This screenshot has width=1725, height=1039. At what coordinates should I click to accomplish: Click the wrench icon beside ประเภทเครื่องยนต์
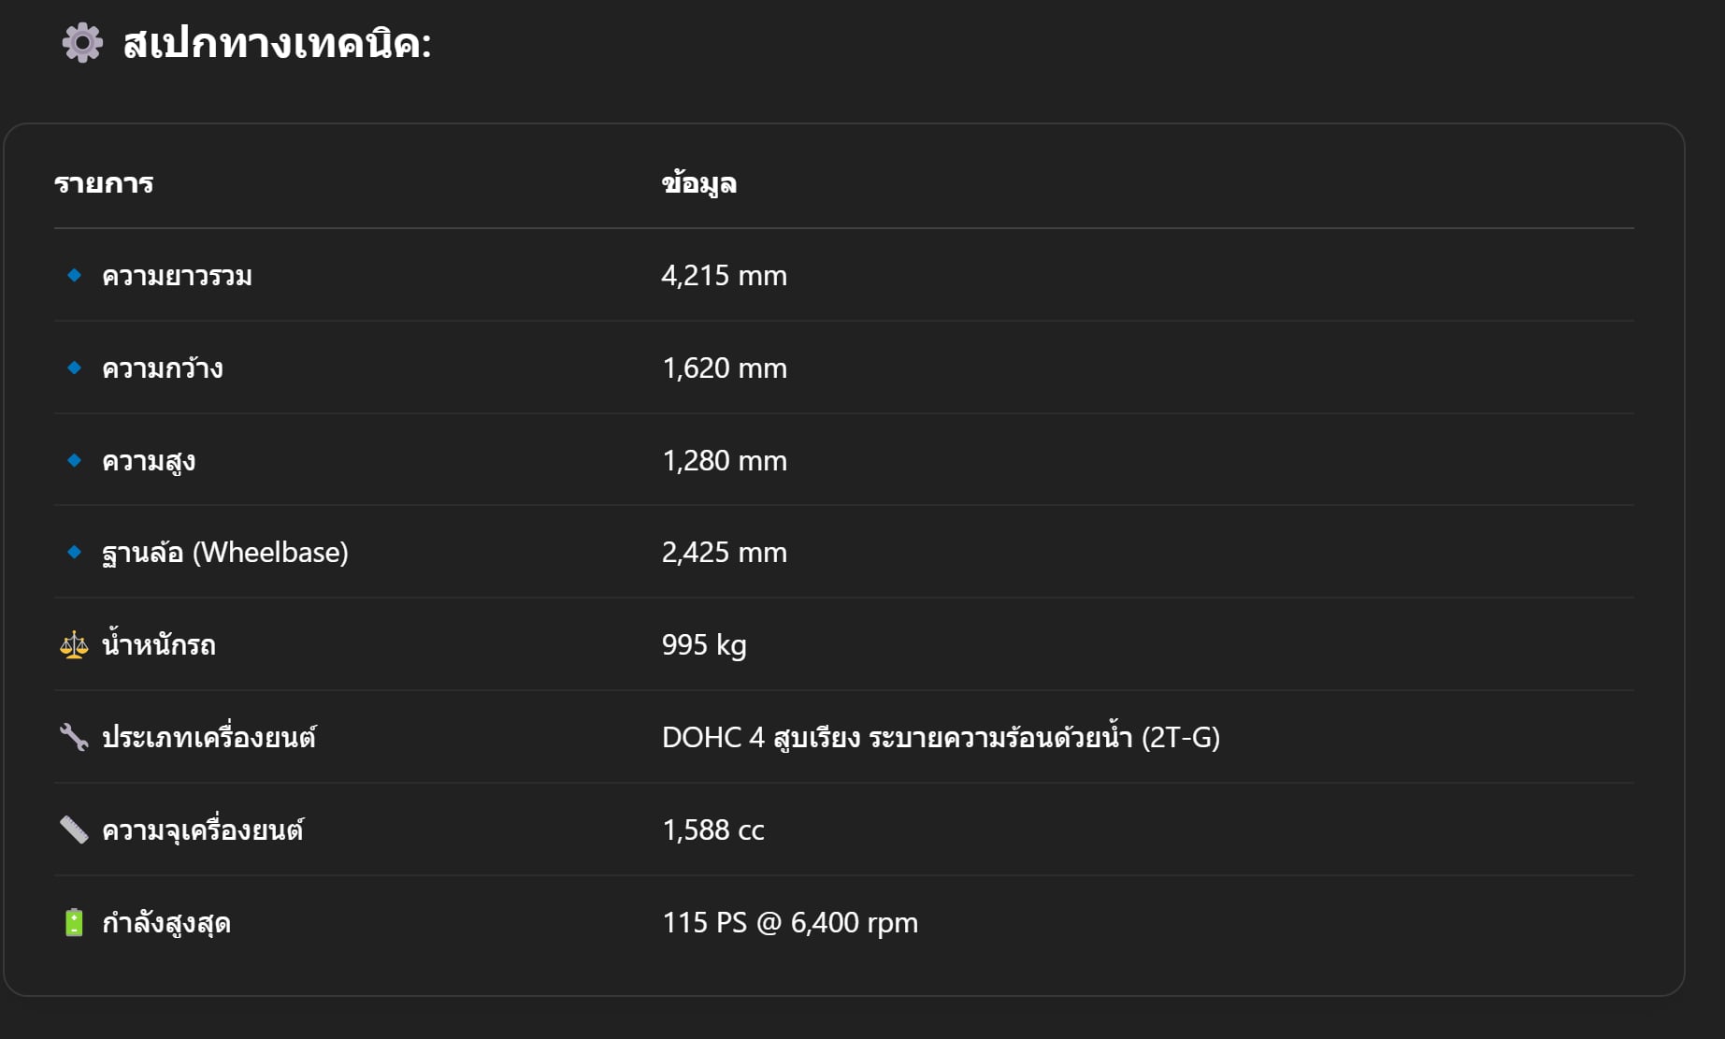[x=74, y=737]
